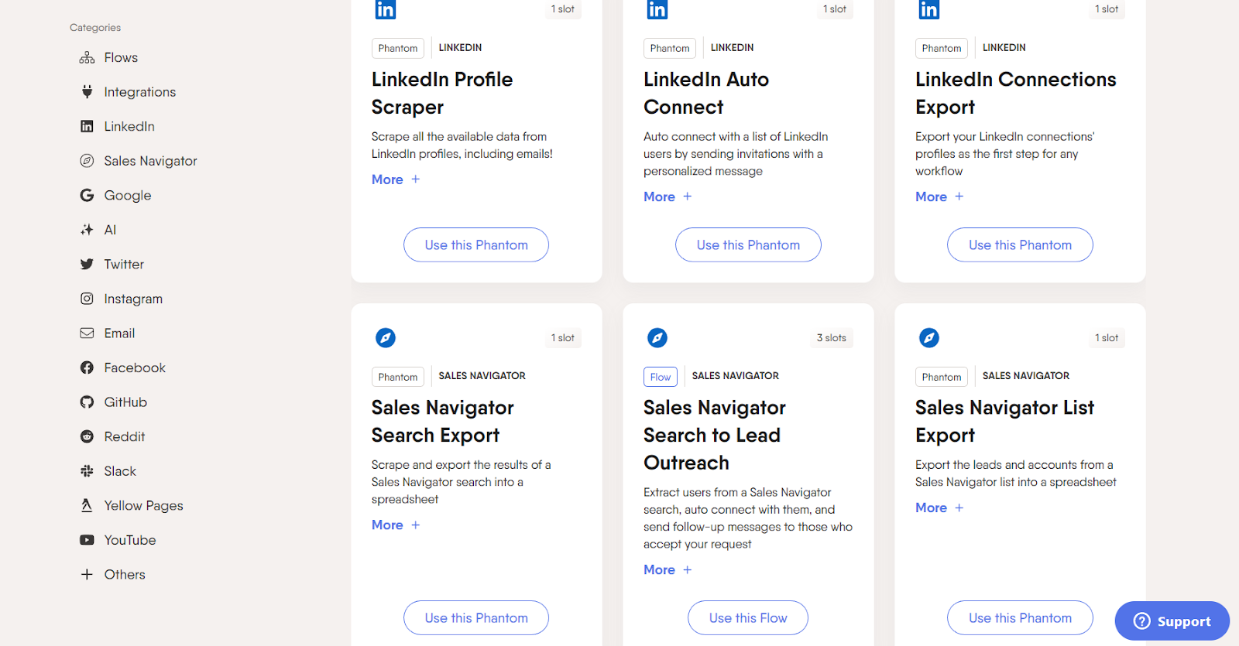Click the Use this Flow button

pos(748,618)
